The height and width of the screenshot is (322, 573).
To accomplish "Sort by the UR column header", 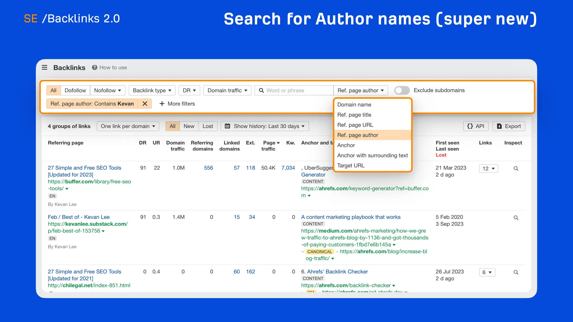I will (x=156, y=143).
